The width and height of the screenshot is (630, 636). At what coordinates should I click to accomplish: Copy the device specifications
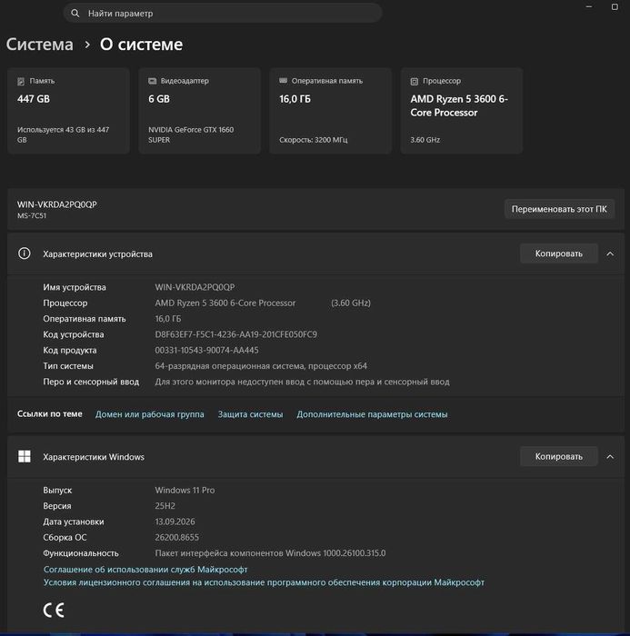558,253
